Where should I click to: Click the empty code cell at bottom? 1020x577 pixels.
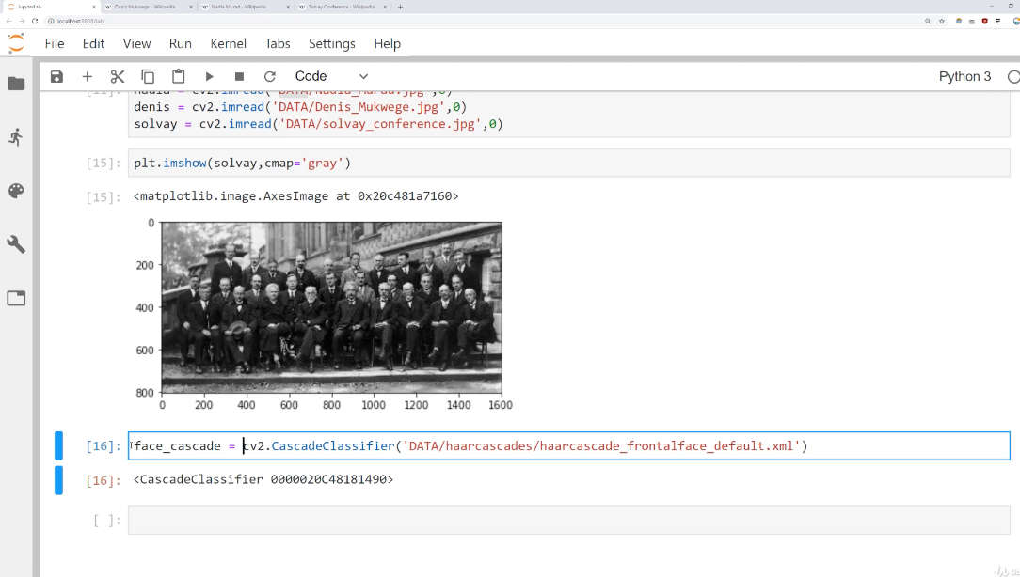coord(568,521)
